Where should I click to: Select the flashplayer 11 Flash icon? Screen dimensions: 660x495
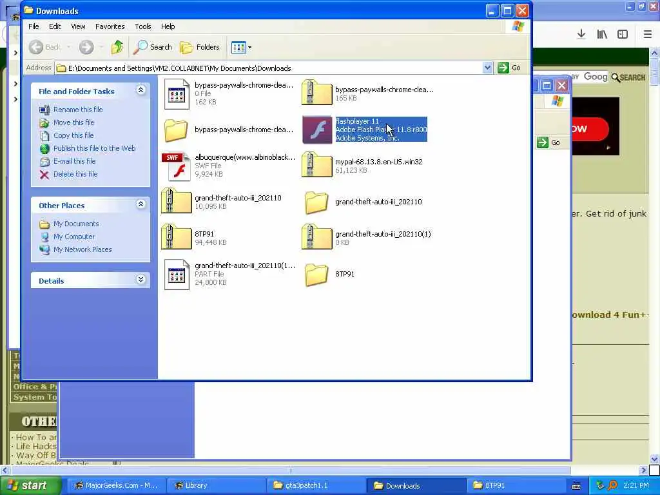point(317,130)
